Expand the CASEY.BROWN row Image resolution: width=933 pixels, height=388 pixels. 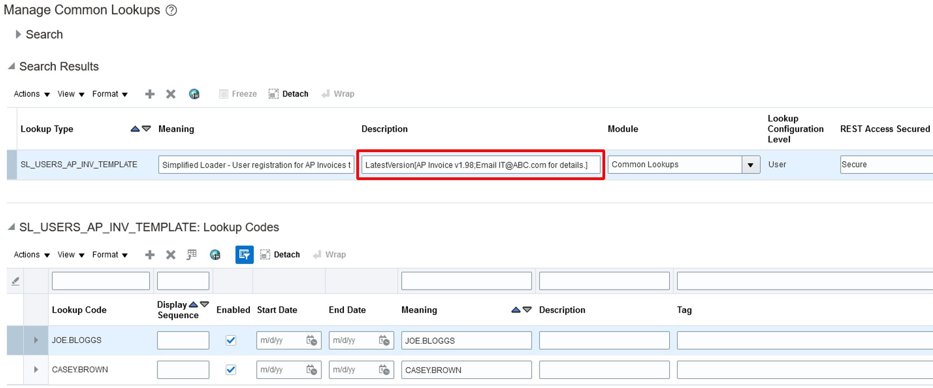[x=36, y=370]
